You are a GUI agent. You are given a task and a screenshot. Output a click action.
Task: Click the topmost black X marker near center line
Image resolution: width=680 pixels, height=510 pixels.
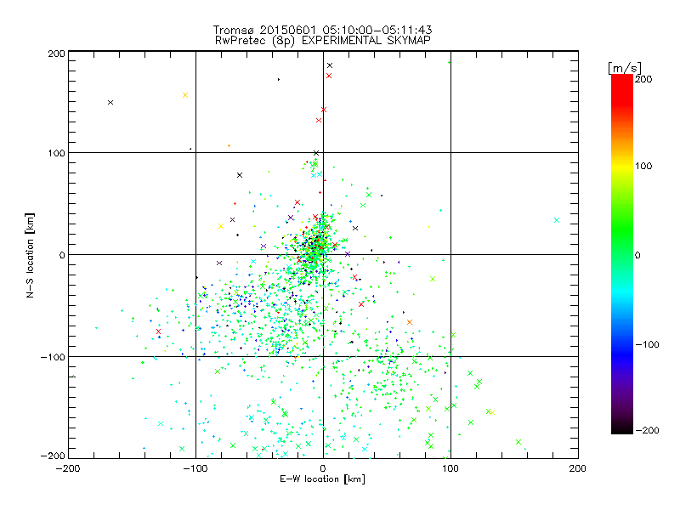[330, 65]
